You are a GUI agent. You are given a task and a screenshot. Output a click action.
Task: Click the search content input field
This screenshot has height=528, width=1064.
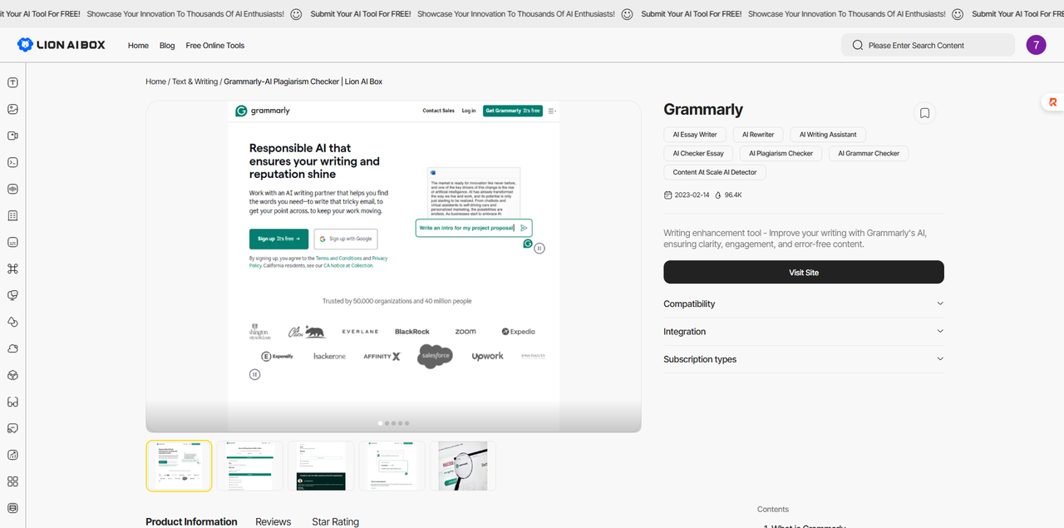(929, 45)
